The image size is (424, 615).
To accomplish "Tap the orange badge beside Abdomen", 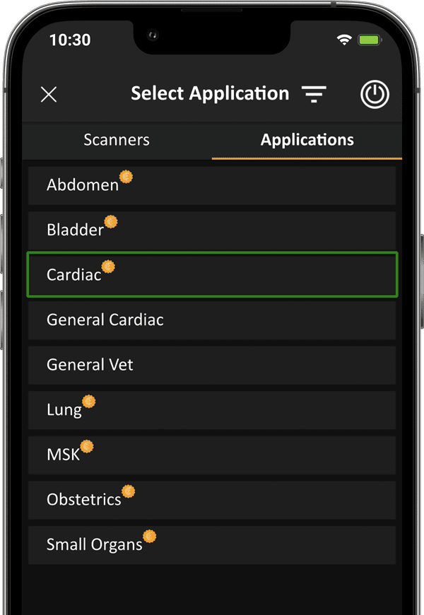I will click(126, 177).
